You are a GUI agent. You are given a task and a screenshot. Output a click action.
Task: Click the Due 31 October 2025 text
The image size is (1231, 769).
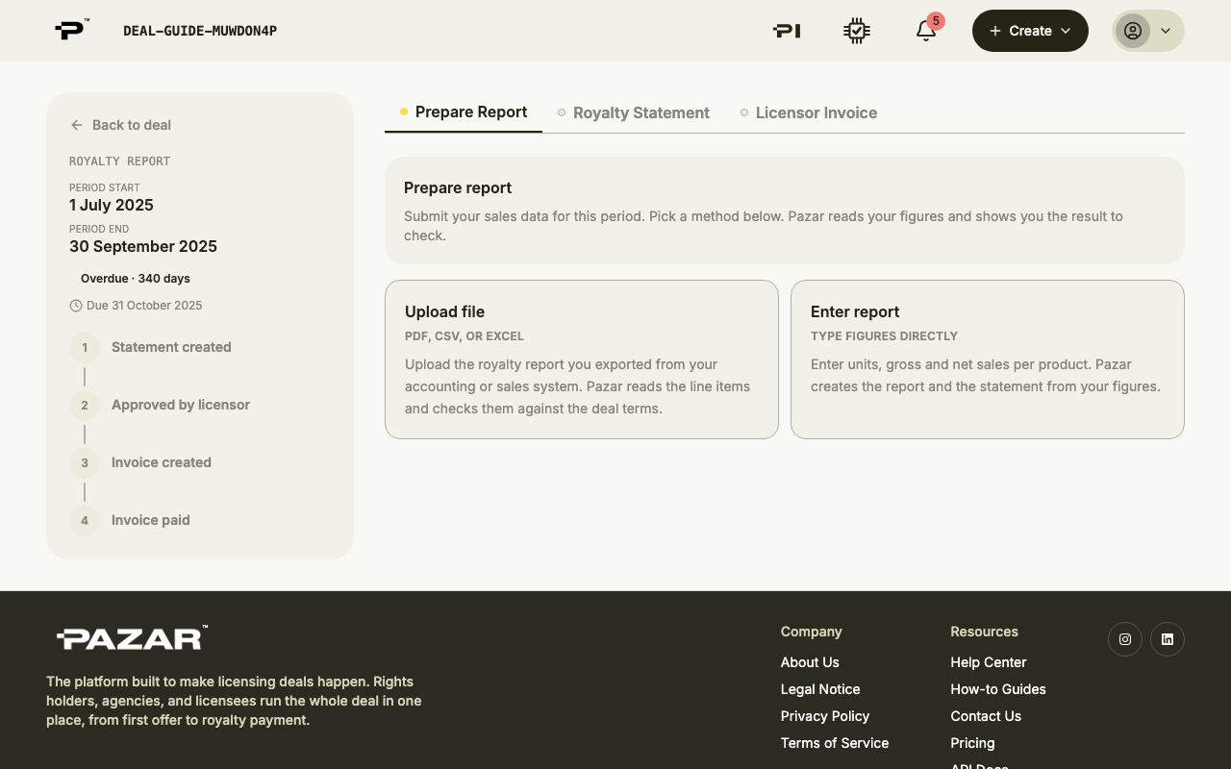pyautogui.click(x=144, y=306)
